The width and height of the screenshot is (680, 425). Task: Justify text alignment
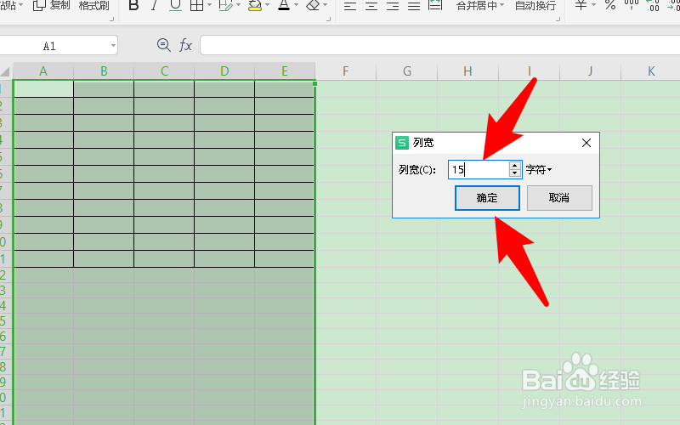[414, 6]
